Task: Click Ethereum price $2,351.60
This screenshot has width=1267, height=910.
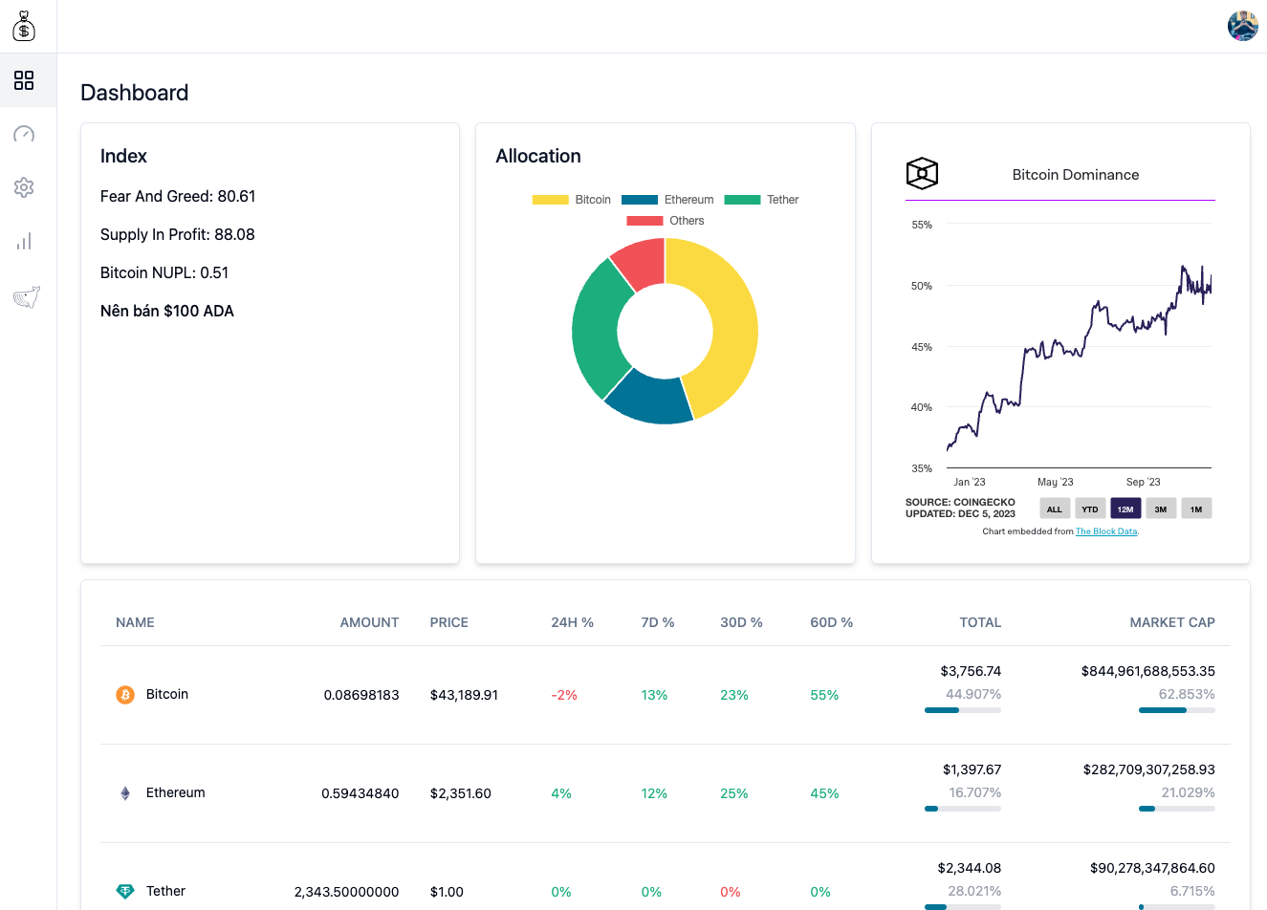Action: (460, 793)
